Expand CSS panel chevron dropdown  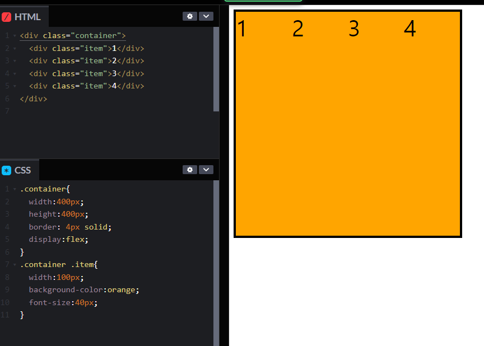[206, 170]
